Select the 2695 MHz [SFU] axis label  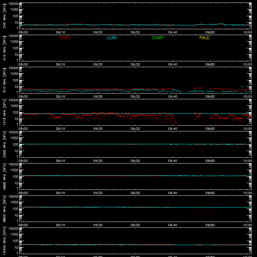tap(4, 144)
